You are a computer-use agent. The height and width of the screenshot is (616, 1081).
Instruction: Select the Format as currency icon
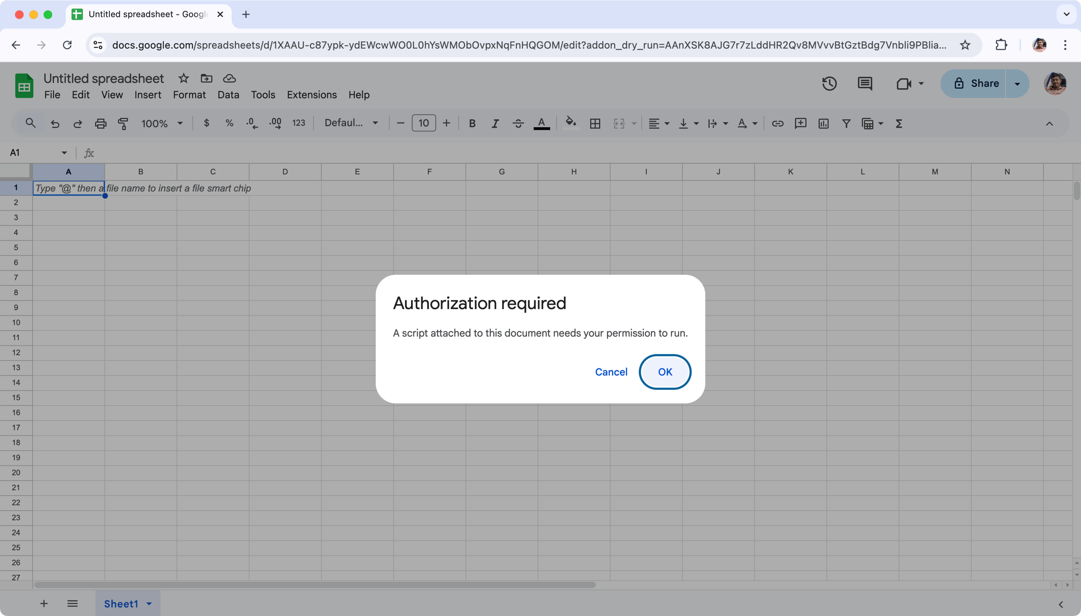coord(206,123)
